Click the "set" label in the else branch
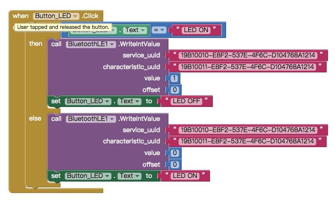This screenshot has width=335, height=200. point(56,176)
